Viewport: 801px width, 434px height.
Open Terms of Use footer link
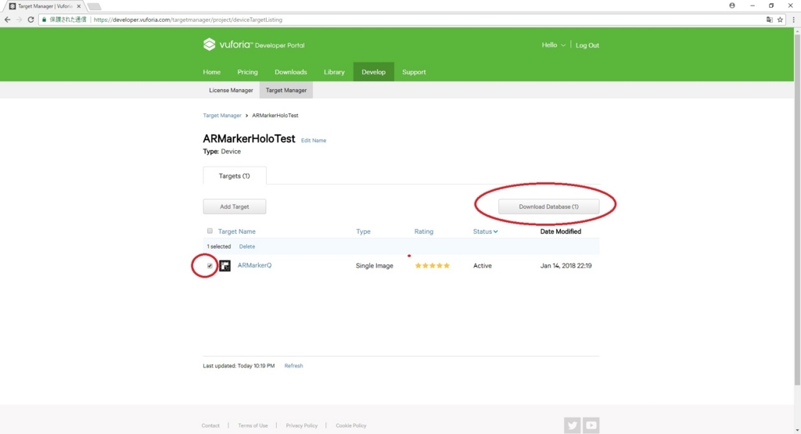(x=253, y=425)
